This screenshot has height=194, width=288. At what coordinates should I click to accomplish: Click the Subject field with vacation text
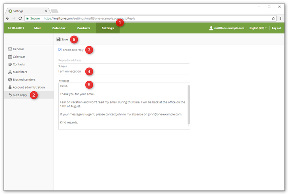[x=124, y=71]
